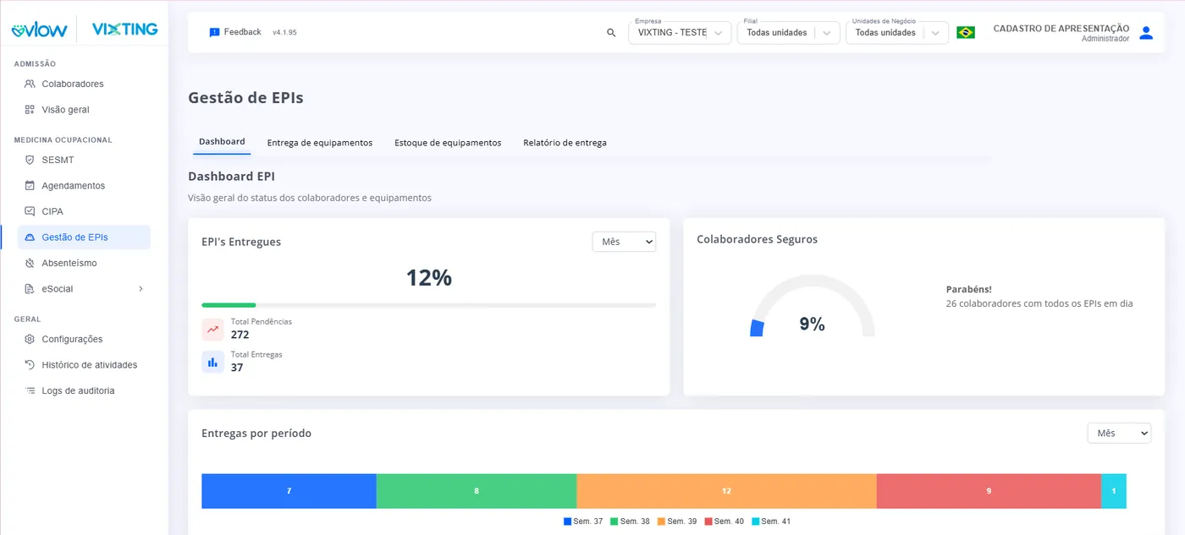
Task: Switch to Estoque de equipamentos tab
Action: tap(448, 143)
